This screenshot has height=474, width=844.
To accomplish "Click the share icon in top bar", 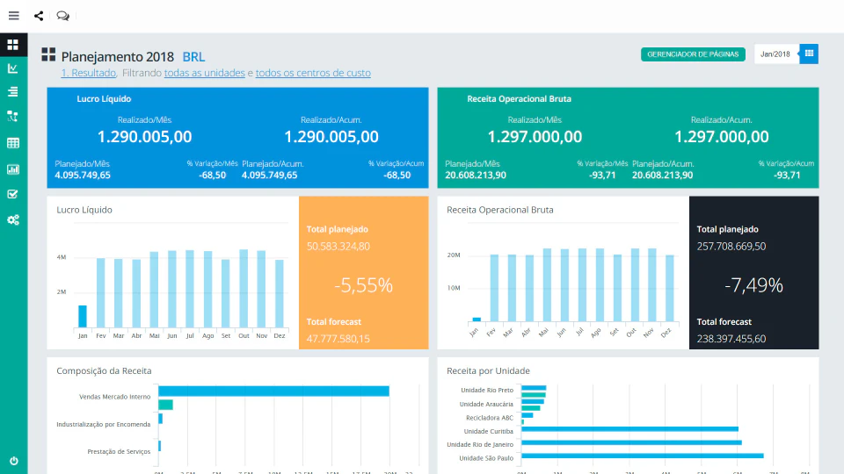I will (39, 16).
